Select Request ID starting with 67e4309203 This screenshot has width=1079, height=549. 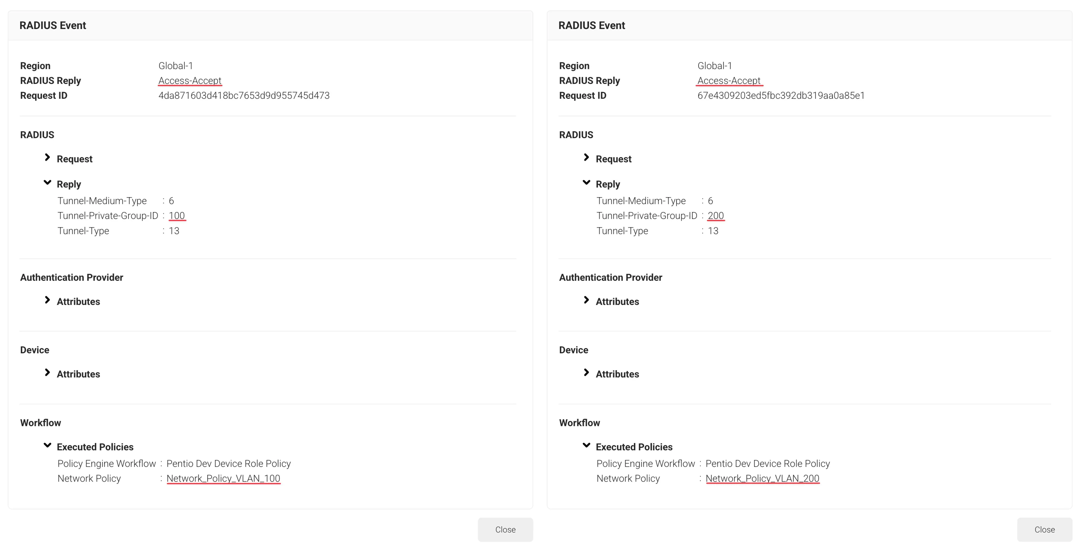pyautogui.click(x=781, y=95)
